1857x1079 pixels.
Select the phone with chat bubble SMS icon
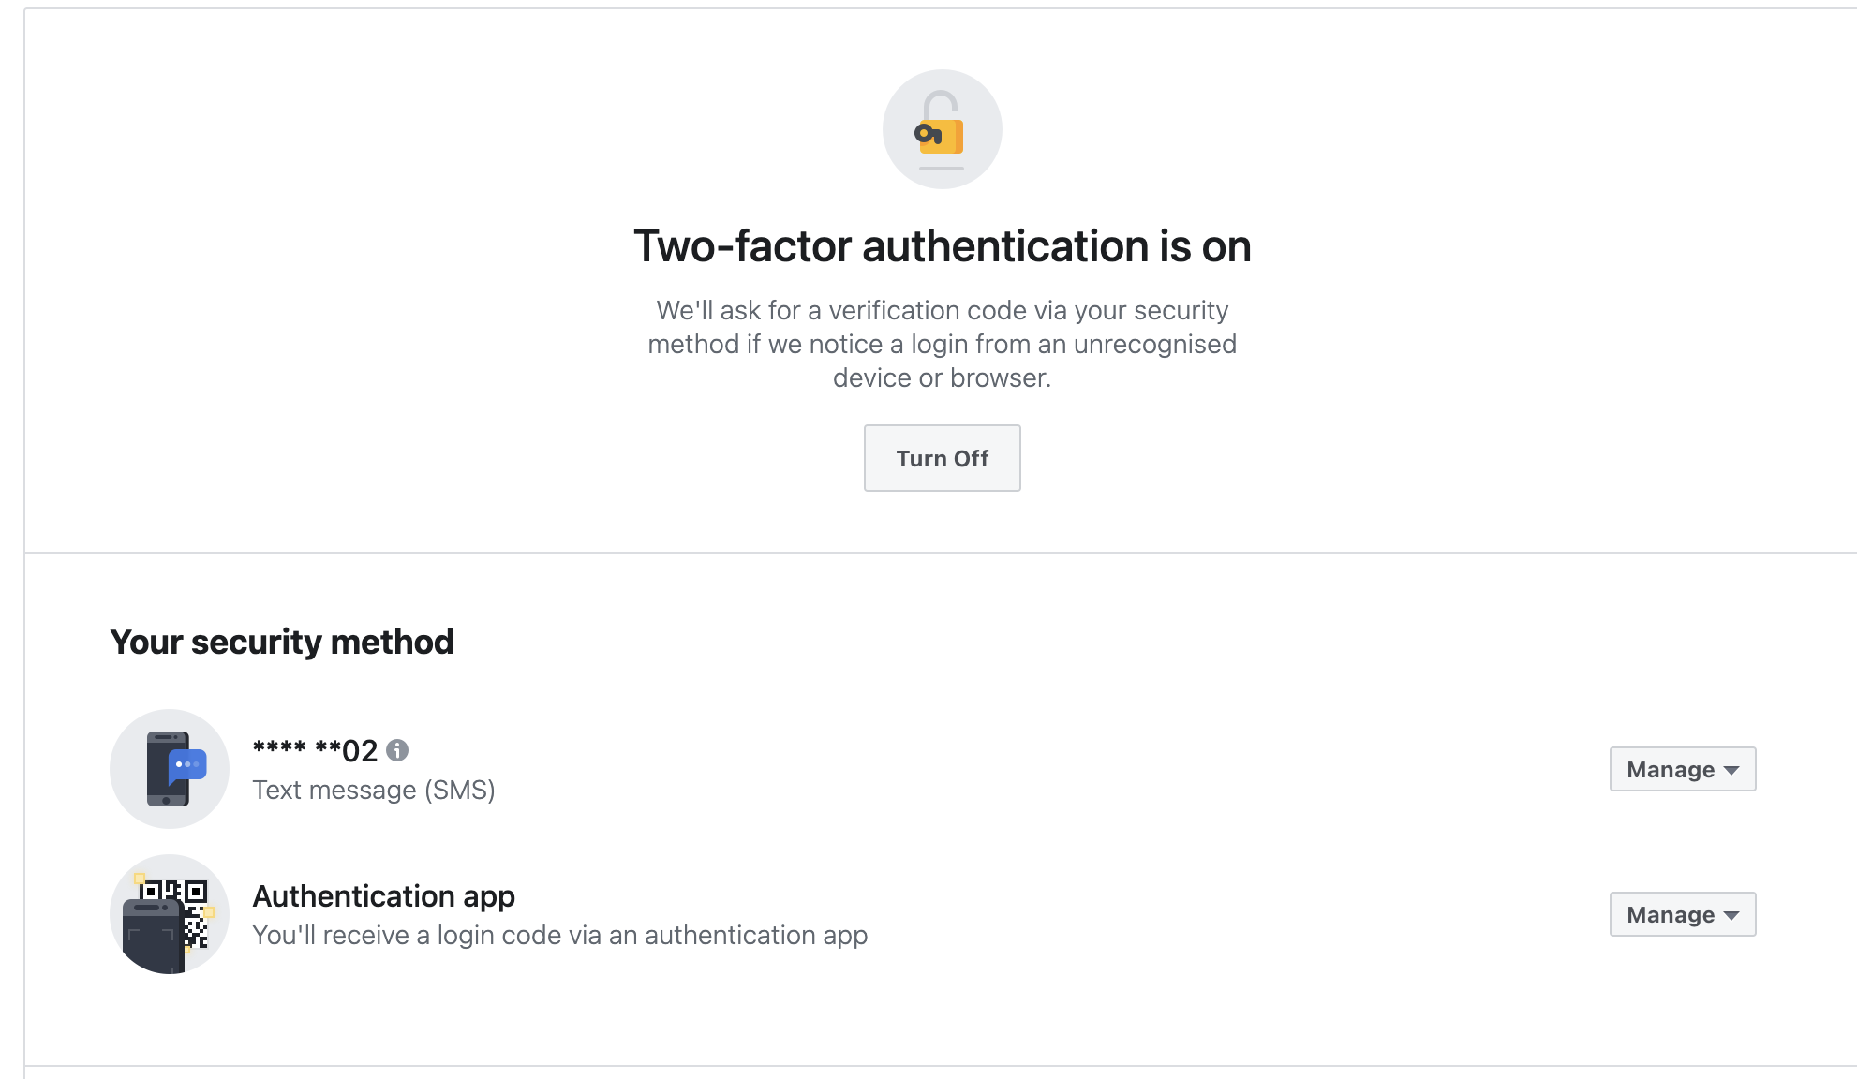coord(170,769)
